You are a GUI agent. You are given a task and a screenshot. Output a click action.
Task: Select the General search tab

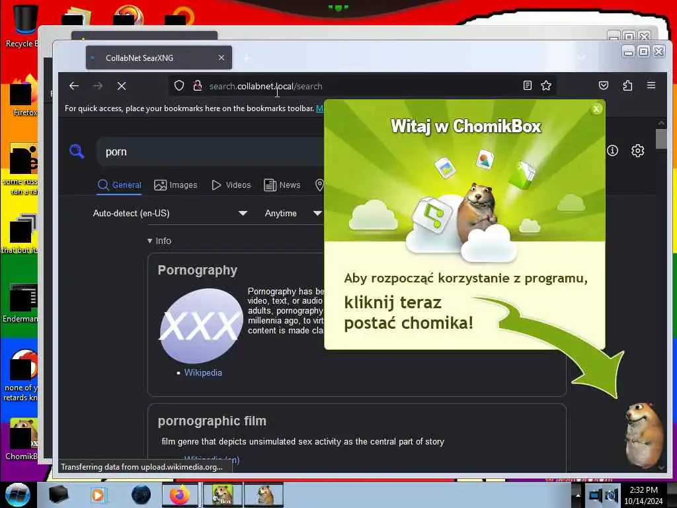[120, 185]
